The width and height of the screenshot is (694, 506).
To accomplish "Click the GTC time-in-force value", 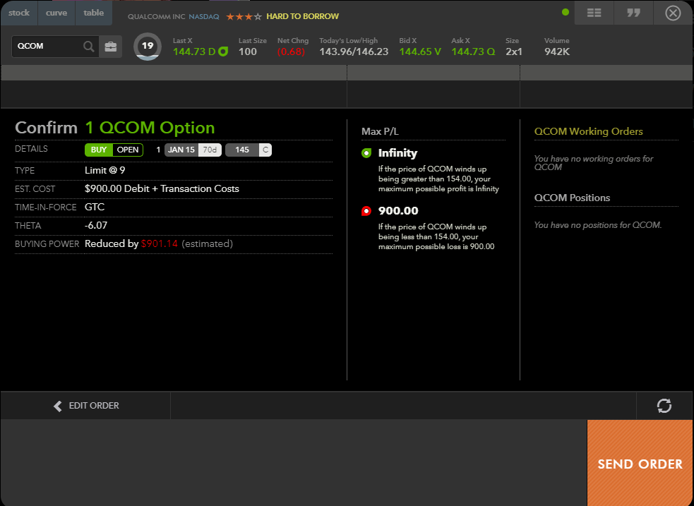I will 95,207.
